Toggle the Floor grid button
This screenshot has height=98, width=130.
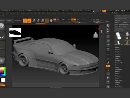click(x=108, y=54)
